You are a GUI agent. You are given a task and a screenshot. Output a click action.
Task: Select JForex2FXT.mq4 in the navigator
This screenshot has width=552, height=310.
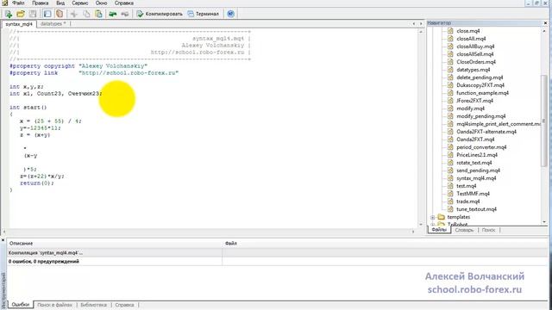(474, 101)
